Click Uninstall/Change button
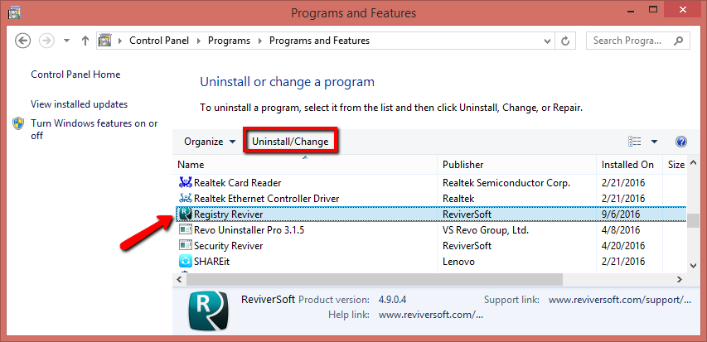707x342 pixels. (290, 142)
